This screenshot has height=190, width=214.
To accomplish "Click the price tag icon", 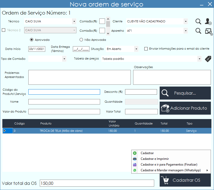I will coord(208,59).
